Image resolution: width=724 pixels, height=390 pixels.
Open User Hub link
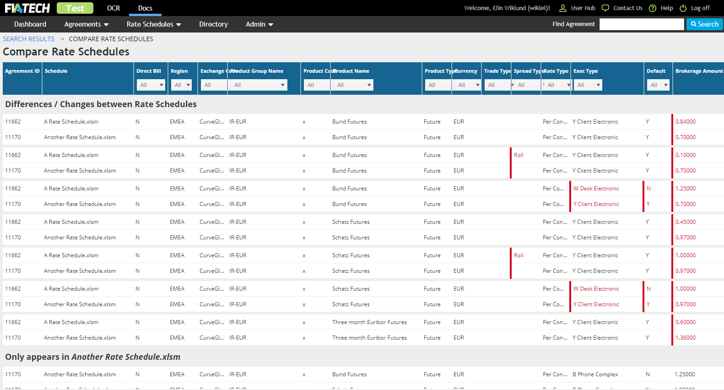click(x=583, y=8)
